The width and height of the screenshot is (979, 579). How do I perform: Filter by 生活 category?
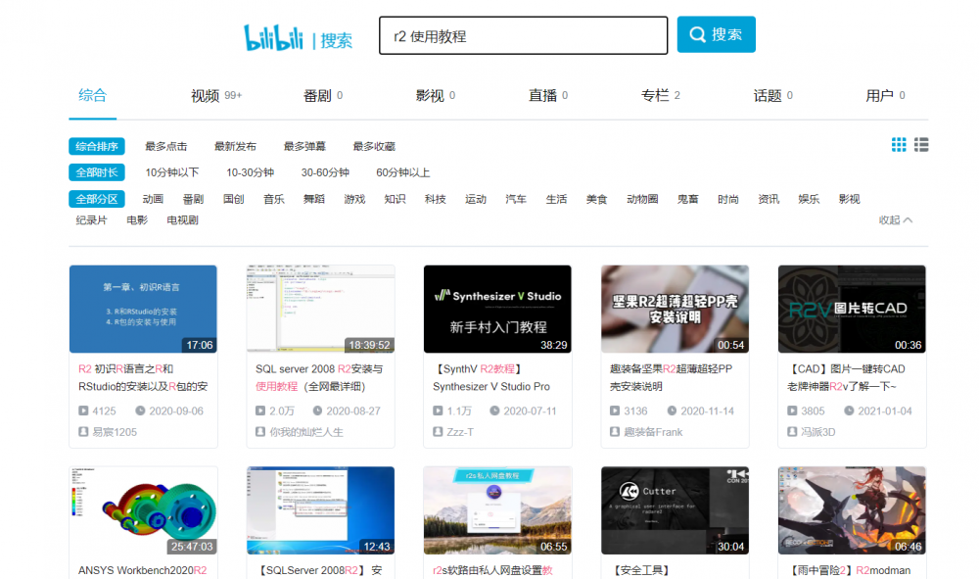tap(556, 199)
